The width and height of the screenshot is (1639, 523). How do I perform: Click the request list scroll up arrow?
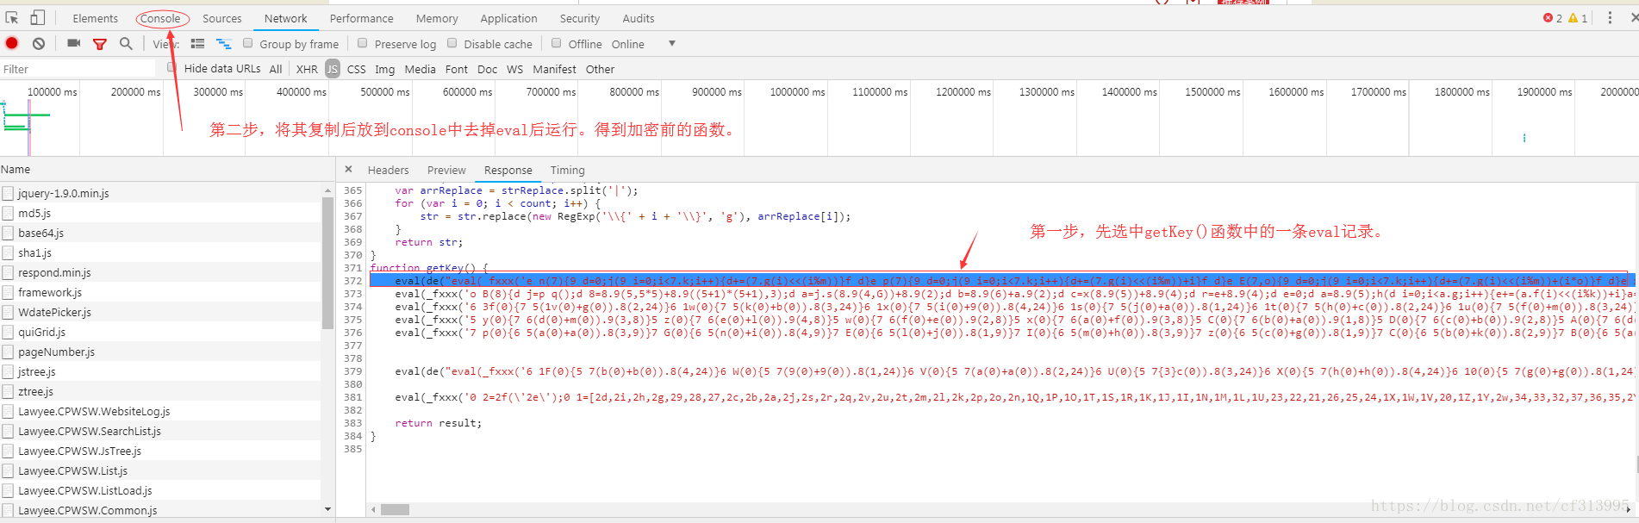pyautogui.click(x=327, y=190)
